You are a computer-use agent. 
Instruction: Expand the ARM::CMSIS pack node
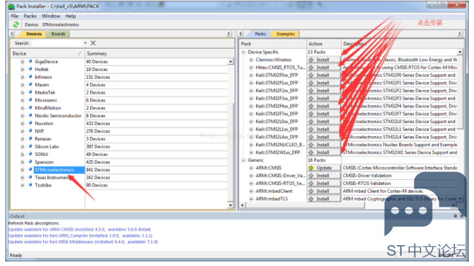click(x=251, y=168)
